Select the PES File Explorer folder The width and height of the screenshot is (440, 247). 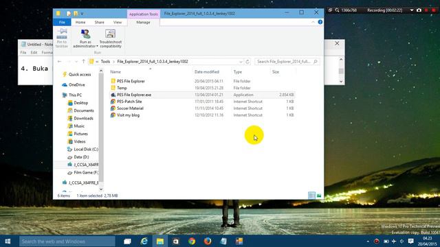pyautogui.click(x=131, y=81)
